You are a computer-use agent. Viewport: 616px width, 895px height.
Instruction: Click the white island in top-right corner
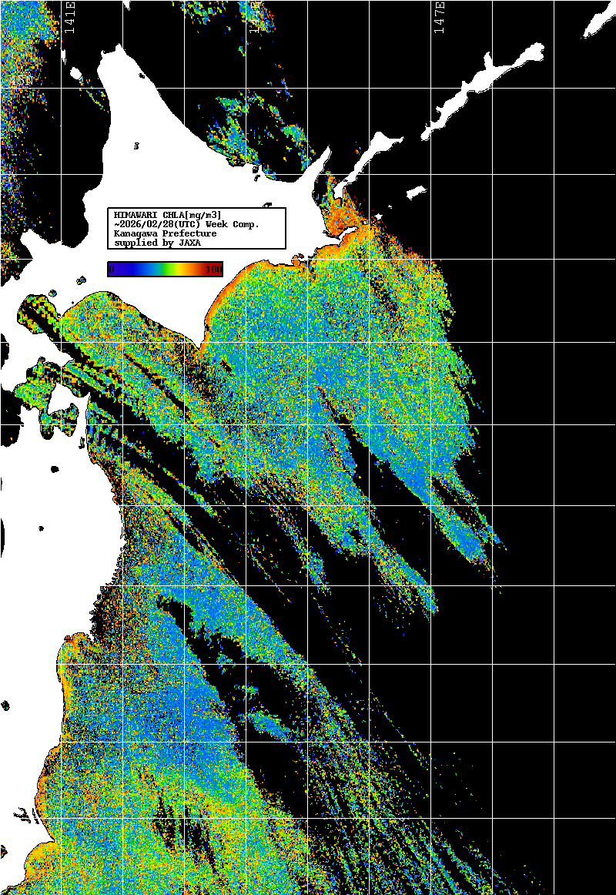point(598,19)
